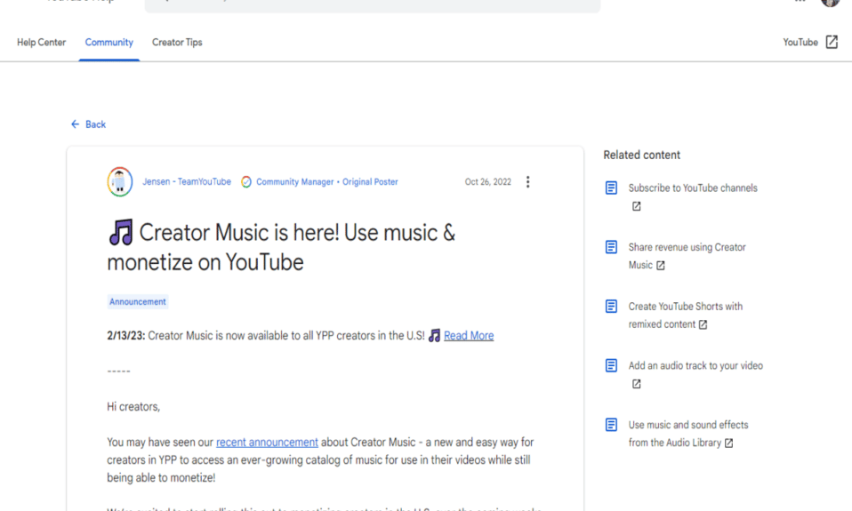Switch to Creator Tips tab
This screenshot has height=511, width=852.
(x=177, y=43)
